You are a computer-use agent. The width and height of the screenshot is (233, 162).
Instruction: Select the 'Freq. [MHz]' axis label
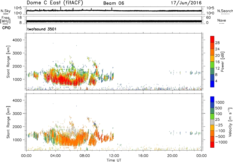click(x=5, y=20)
